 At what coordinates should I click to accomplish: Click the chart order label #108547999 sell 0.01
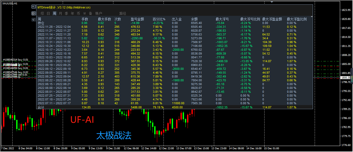[x=15, y=74]
